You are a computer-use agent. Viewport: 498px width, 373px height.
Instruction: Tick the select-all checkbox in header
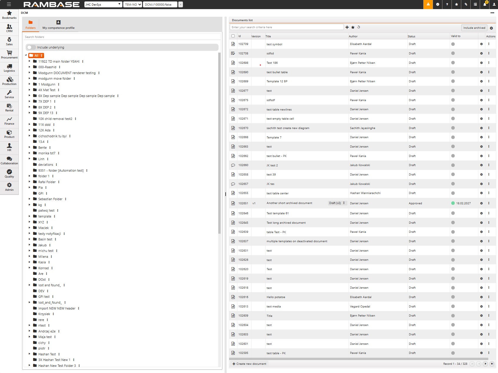pos(233,36)
